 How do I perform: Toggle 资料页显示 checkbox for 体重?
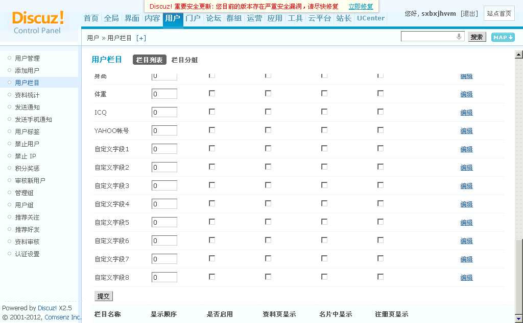[268, 93]
